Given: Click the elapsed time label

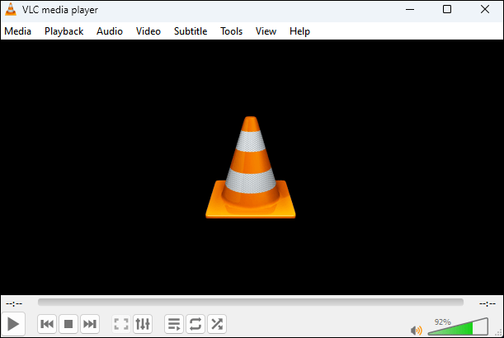Looking at the screenshot, I should click(14, 303).
